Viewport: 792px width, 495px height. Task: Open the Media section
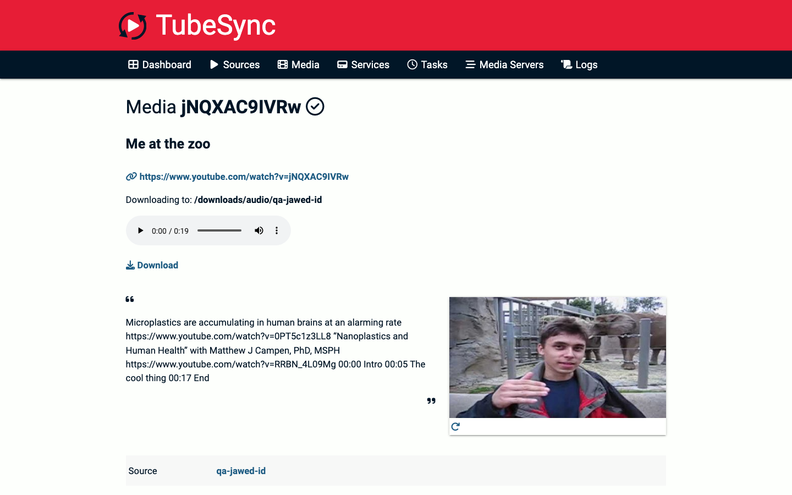click(299, 65)
